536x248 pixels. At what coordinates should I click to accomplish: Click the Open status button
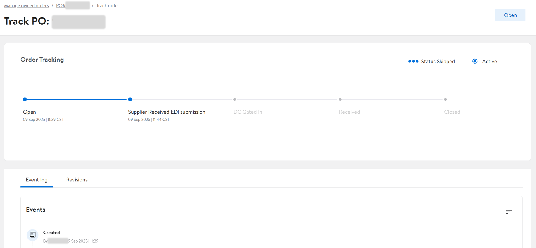pyautogui.click(x=510, y=15)
